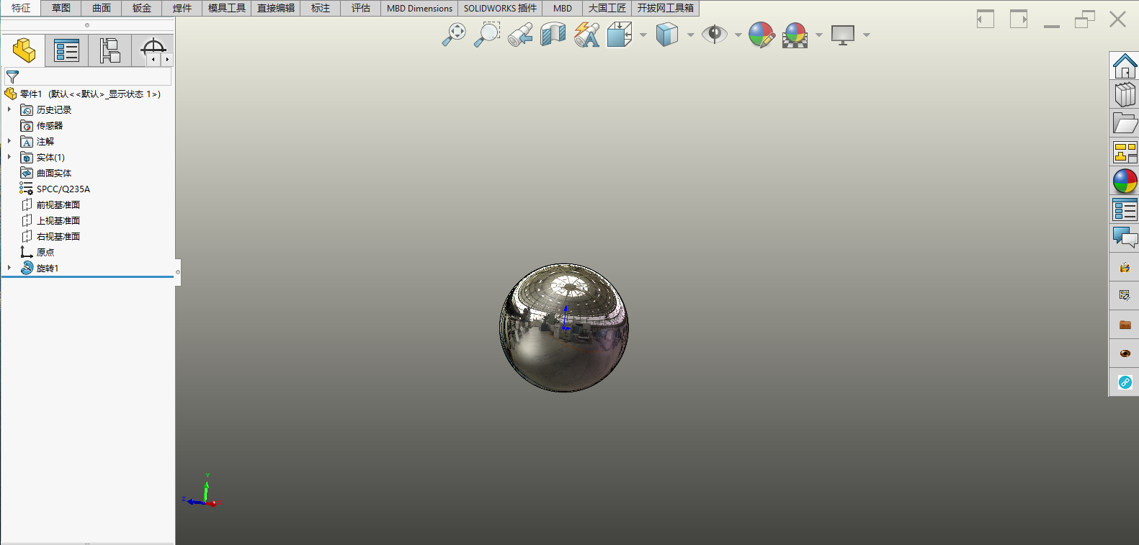Switch to the 钣金 tab
Viewport: 1139px width, 545px height.
click(x=142, y=8)
